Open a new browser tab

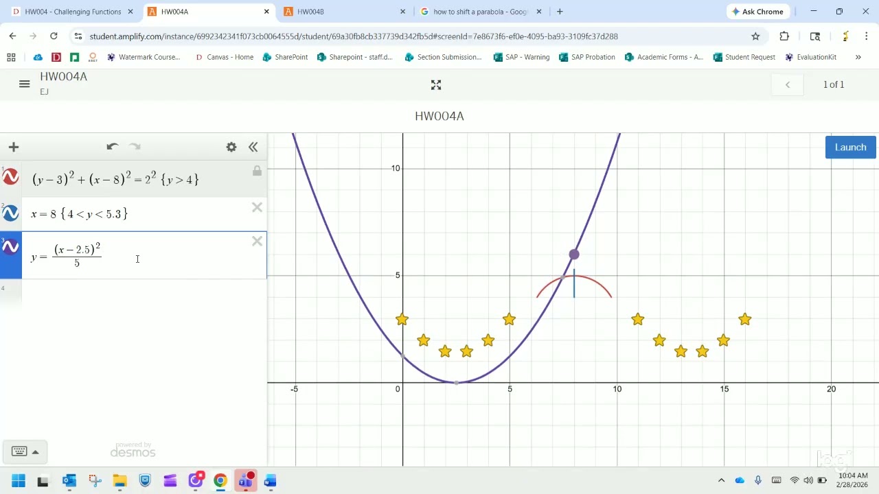coord(560,12)
